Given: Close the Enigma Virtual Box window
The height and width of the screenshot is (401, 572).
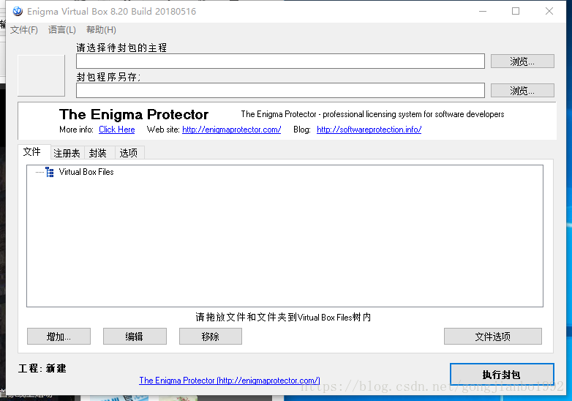Looking at the screenshot, I should (549, 11).
